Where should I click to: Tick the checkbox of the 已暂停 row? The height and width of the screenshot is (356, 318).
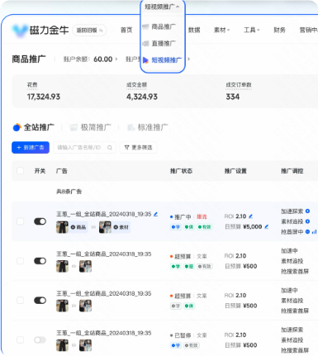click(x=20, y=339)
